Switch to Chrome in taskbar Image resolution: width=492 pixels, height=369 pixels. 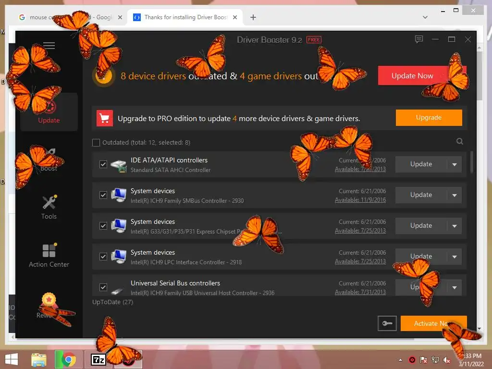68,359
